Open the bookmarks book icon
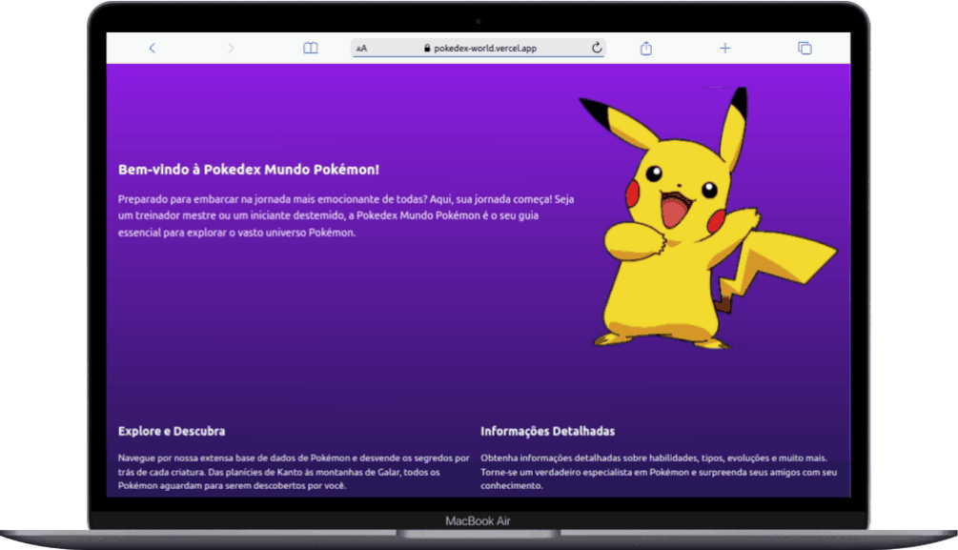Screen dimensions: 958x550 tap(311, 48)
